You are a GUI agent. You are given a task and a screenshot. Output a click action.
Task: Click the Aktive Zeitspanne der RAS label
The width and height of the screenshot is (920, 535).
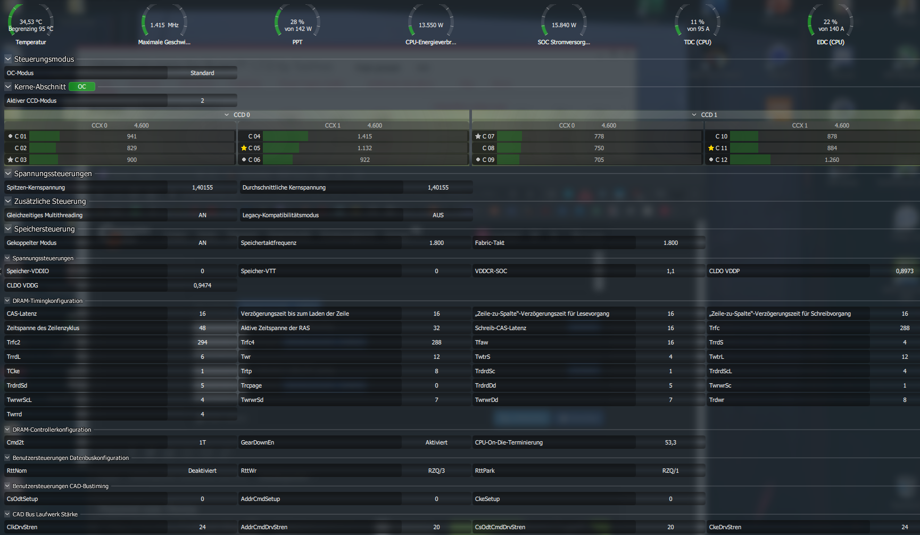pos(275,328)
